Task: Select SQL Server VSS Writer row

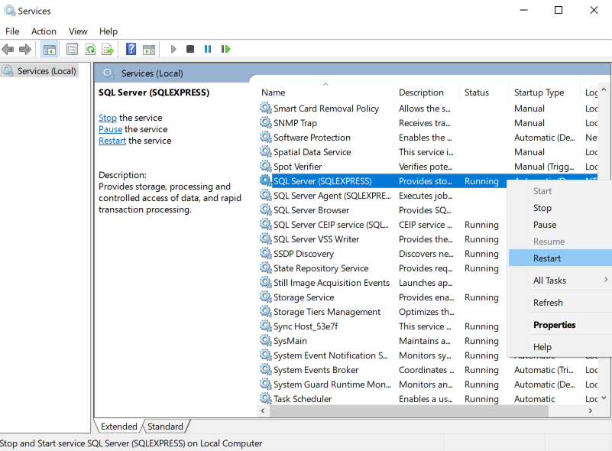Action: click(383, 239)
